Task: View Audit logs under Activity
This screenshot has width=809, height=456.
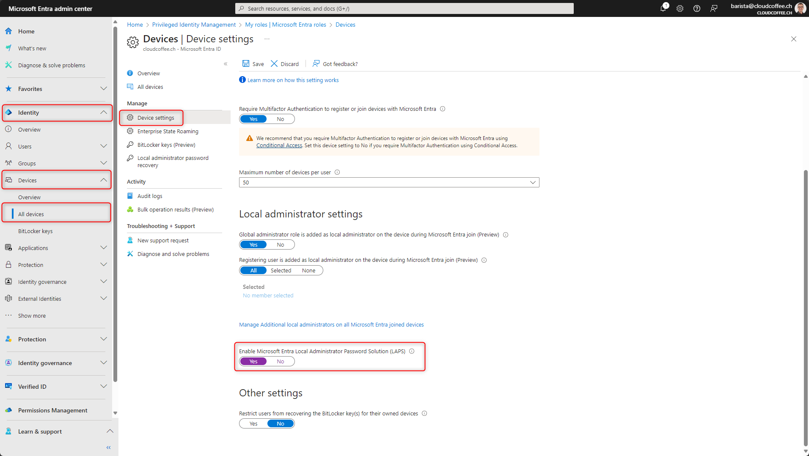Action: click(x=149, y=195)
